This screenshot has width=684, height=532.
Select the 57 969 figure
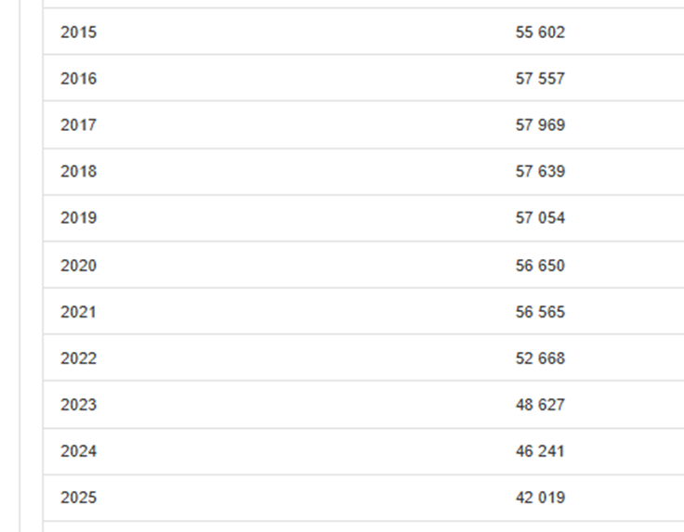[540, 125]
